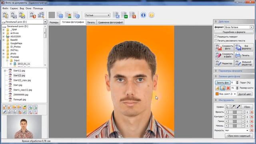The width and height of the screenshot is (256, 144).
Task: Click the Залить фон button
Action: click(x=223, y=83)
